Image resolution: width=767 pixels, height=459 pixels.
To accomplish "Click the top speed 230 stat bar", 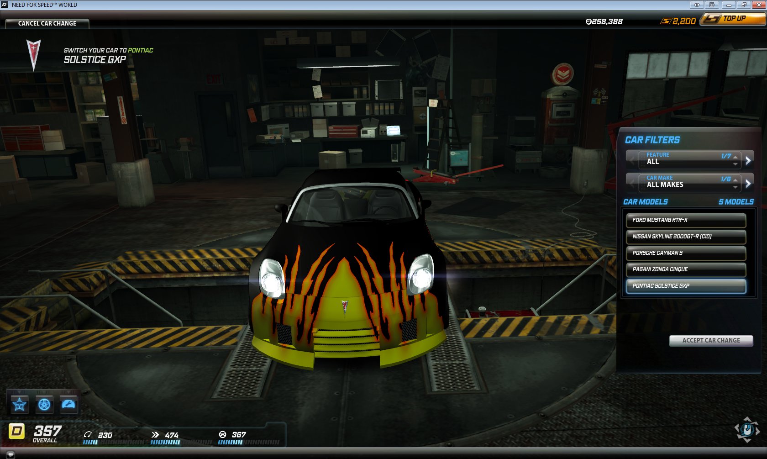I will pos(113,442).
